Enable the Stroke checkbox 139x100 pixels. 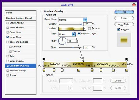pyautogui.click(x=8, y=75)
